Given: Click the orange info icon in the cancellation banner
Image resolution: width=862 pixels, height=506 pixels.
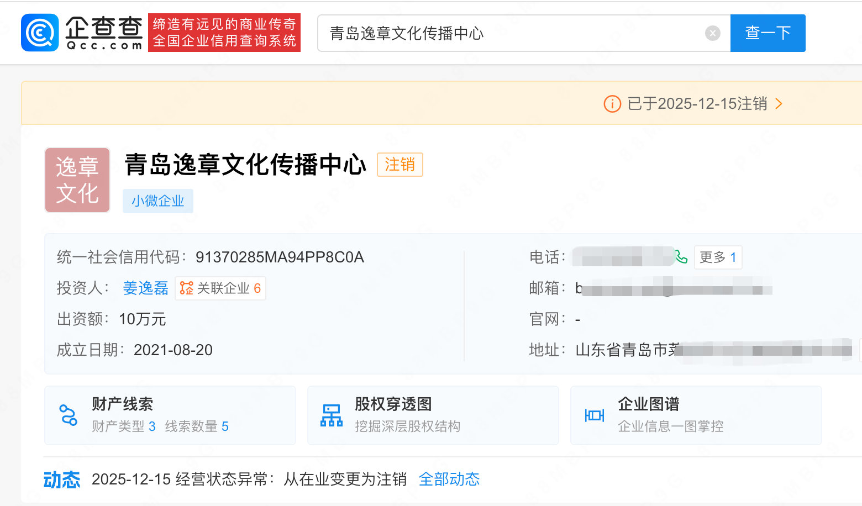Looking at the screenshot, I should (x=612, y=104).
